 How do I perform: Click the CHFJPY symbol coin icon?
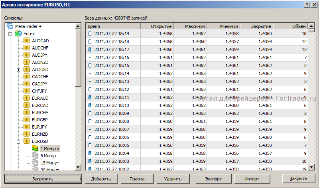pyautogui.click(x=26, y=91)
